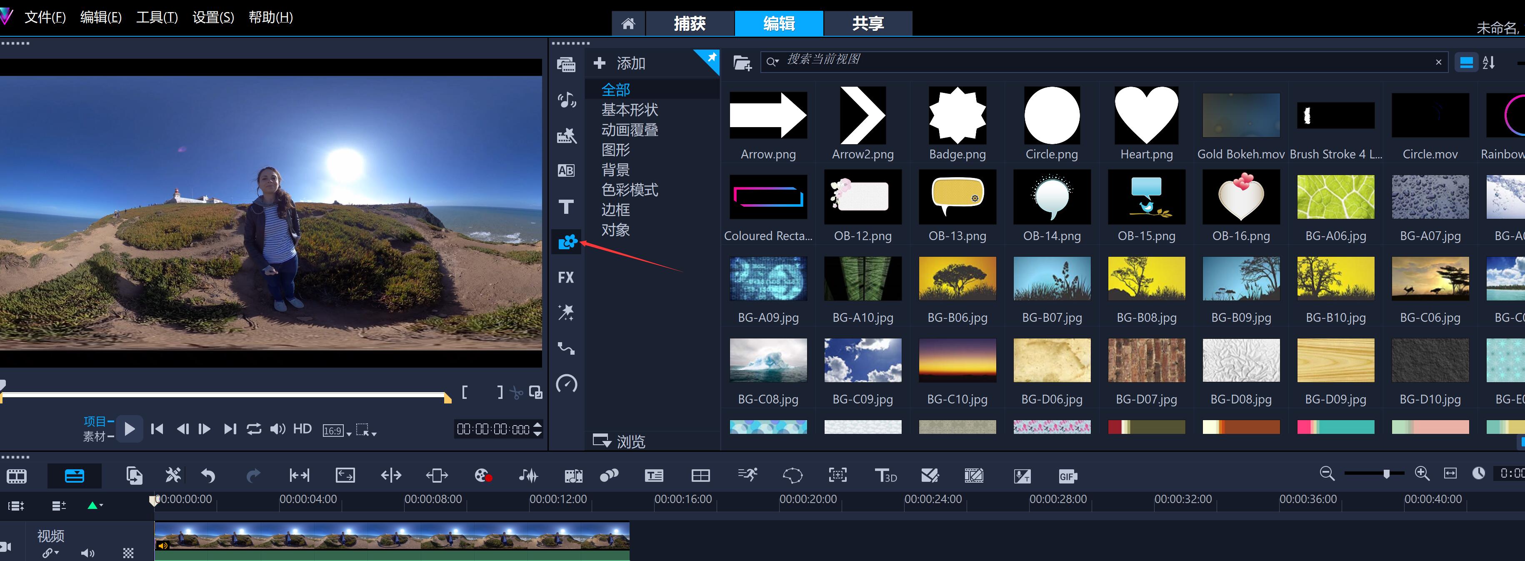Switch to storyboard view icon
1525x561 pixels.
pyautogui.click(x=17, y=476)
